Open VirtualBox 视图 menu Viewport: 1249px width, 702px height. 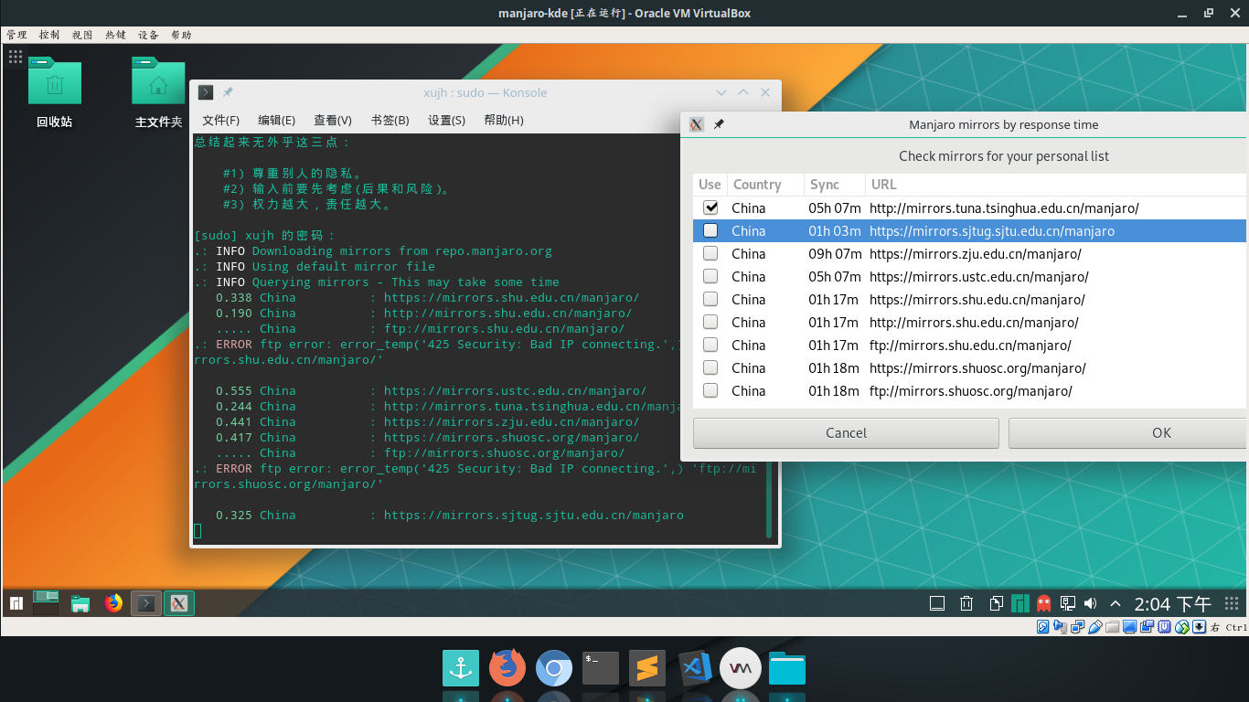point(82,35)
